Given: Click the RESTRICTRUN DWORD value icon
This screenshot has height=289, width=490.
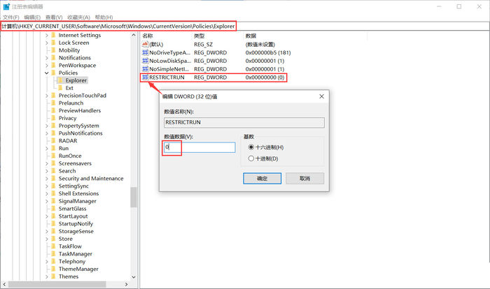Looking at the screenshot, I should (145, 77).
